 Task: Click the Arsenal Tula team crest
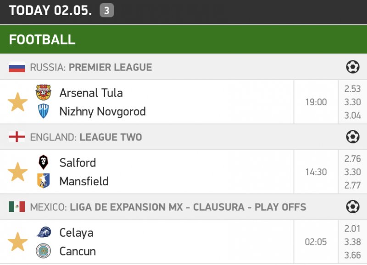click(44, 92)
